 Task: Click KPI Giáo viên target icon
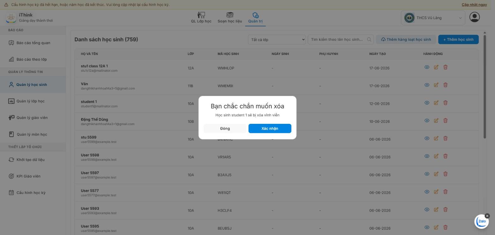(11, 176)
